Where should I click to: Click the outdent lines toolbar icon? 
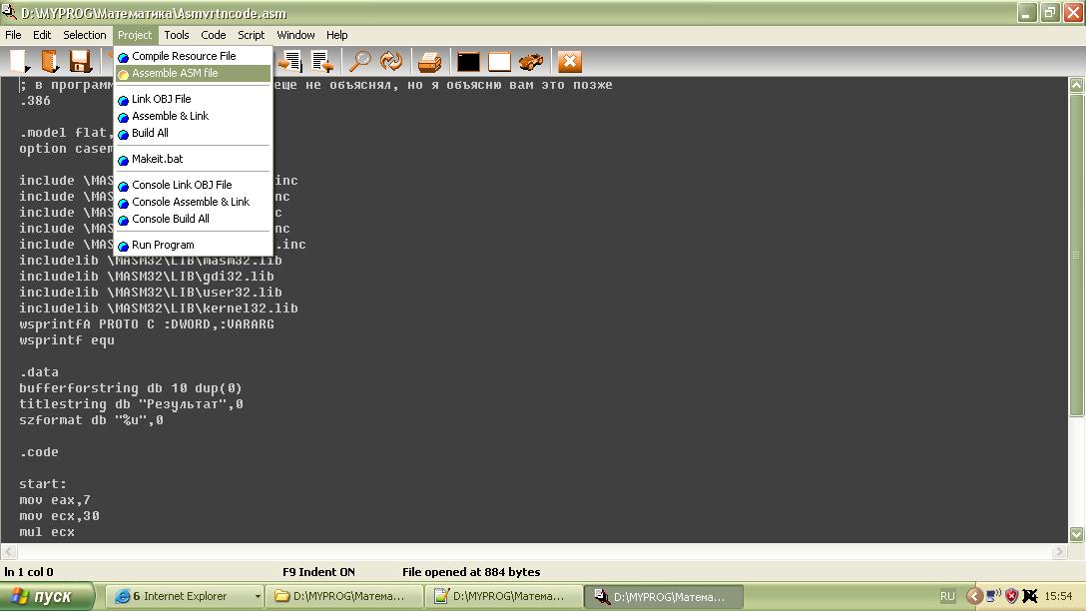pyautogui.click(x=322, y=62)
